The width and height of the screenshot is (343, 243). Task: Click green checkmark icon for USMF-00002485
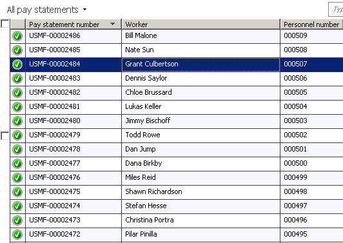coord(17,50)
